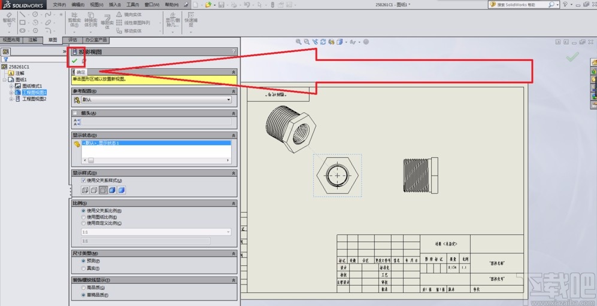Click Display/Delete Relations (显示/删除几何关系)
This screenshot has height=306, width=597.
(172, 20)
